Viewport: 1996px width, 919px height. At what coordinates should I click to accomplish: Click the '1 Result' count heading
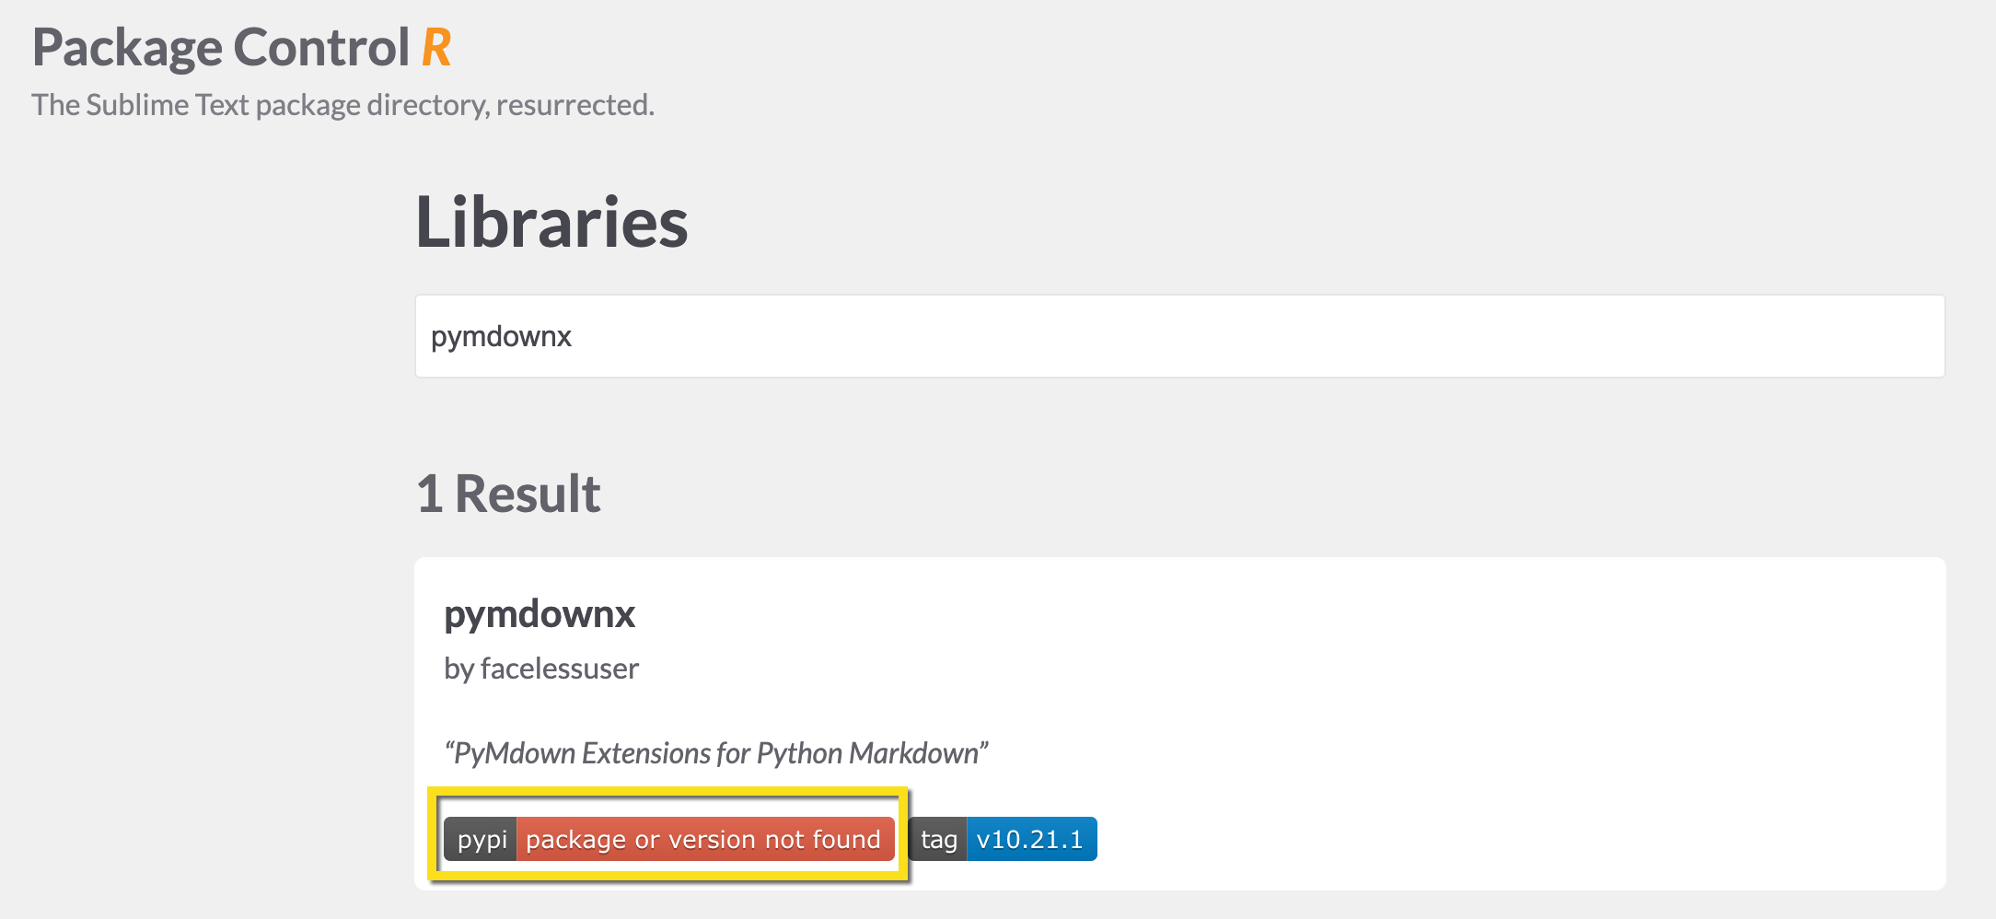pos(508,494)
